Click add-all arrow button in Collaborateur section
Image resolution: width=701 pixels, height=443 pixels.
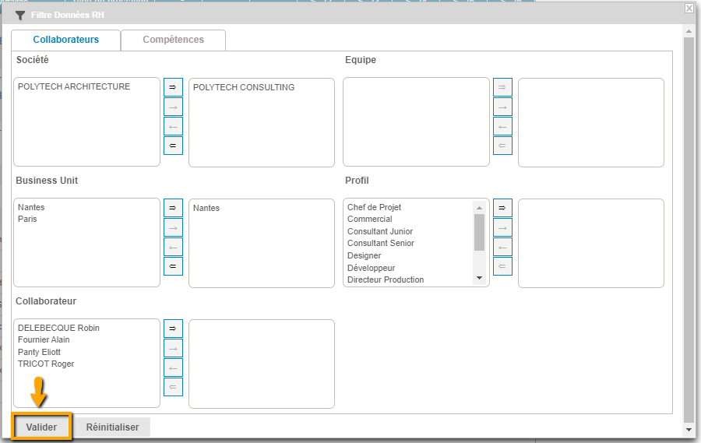point(173,329)
